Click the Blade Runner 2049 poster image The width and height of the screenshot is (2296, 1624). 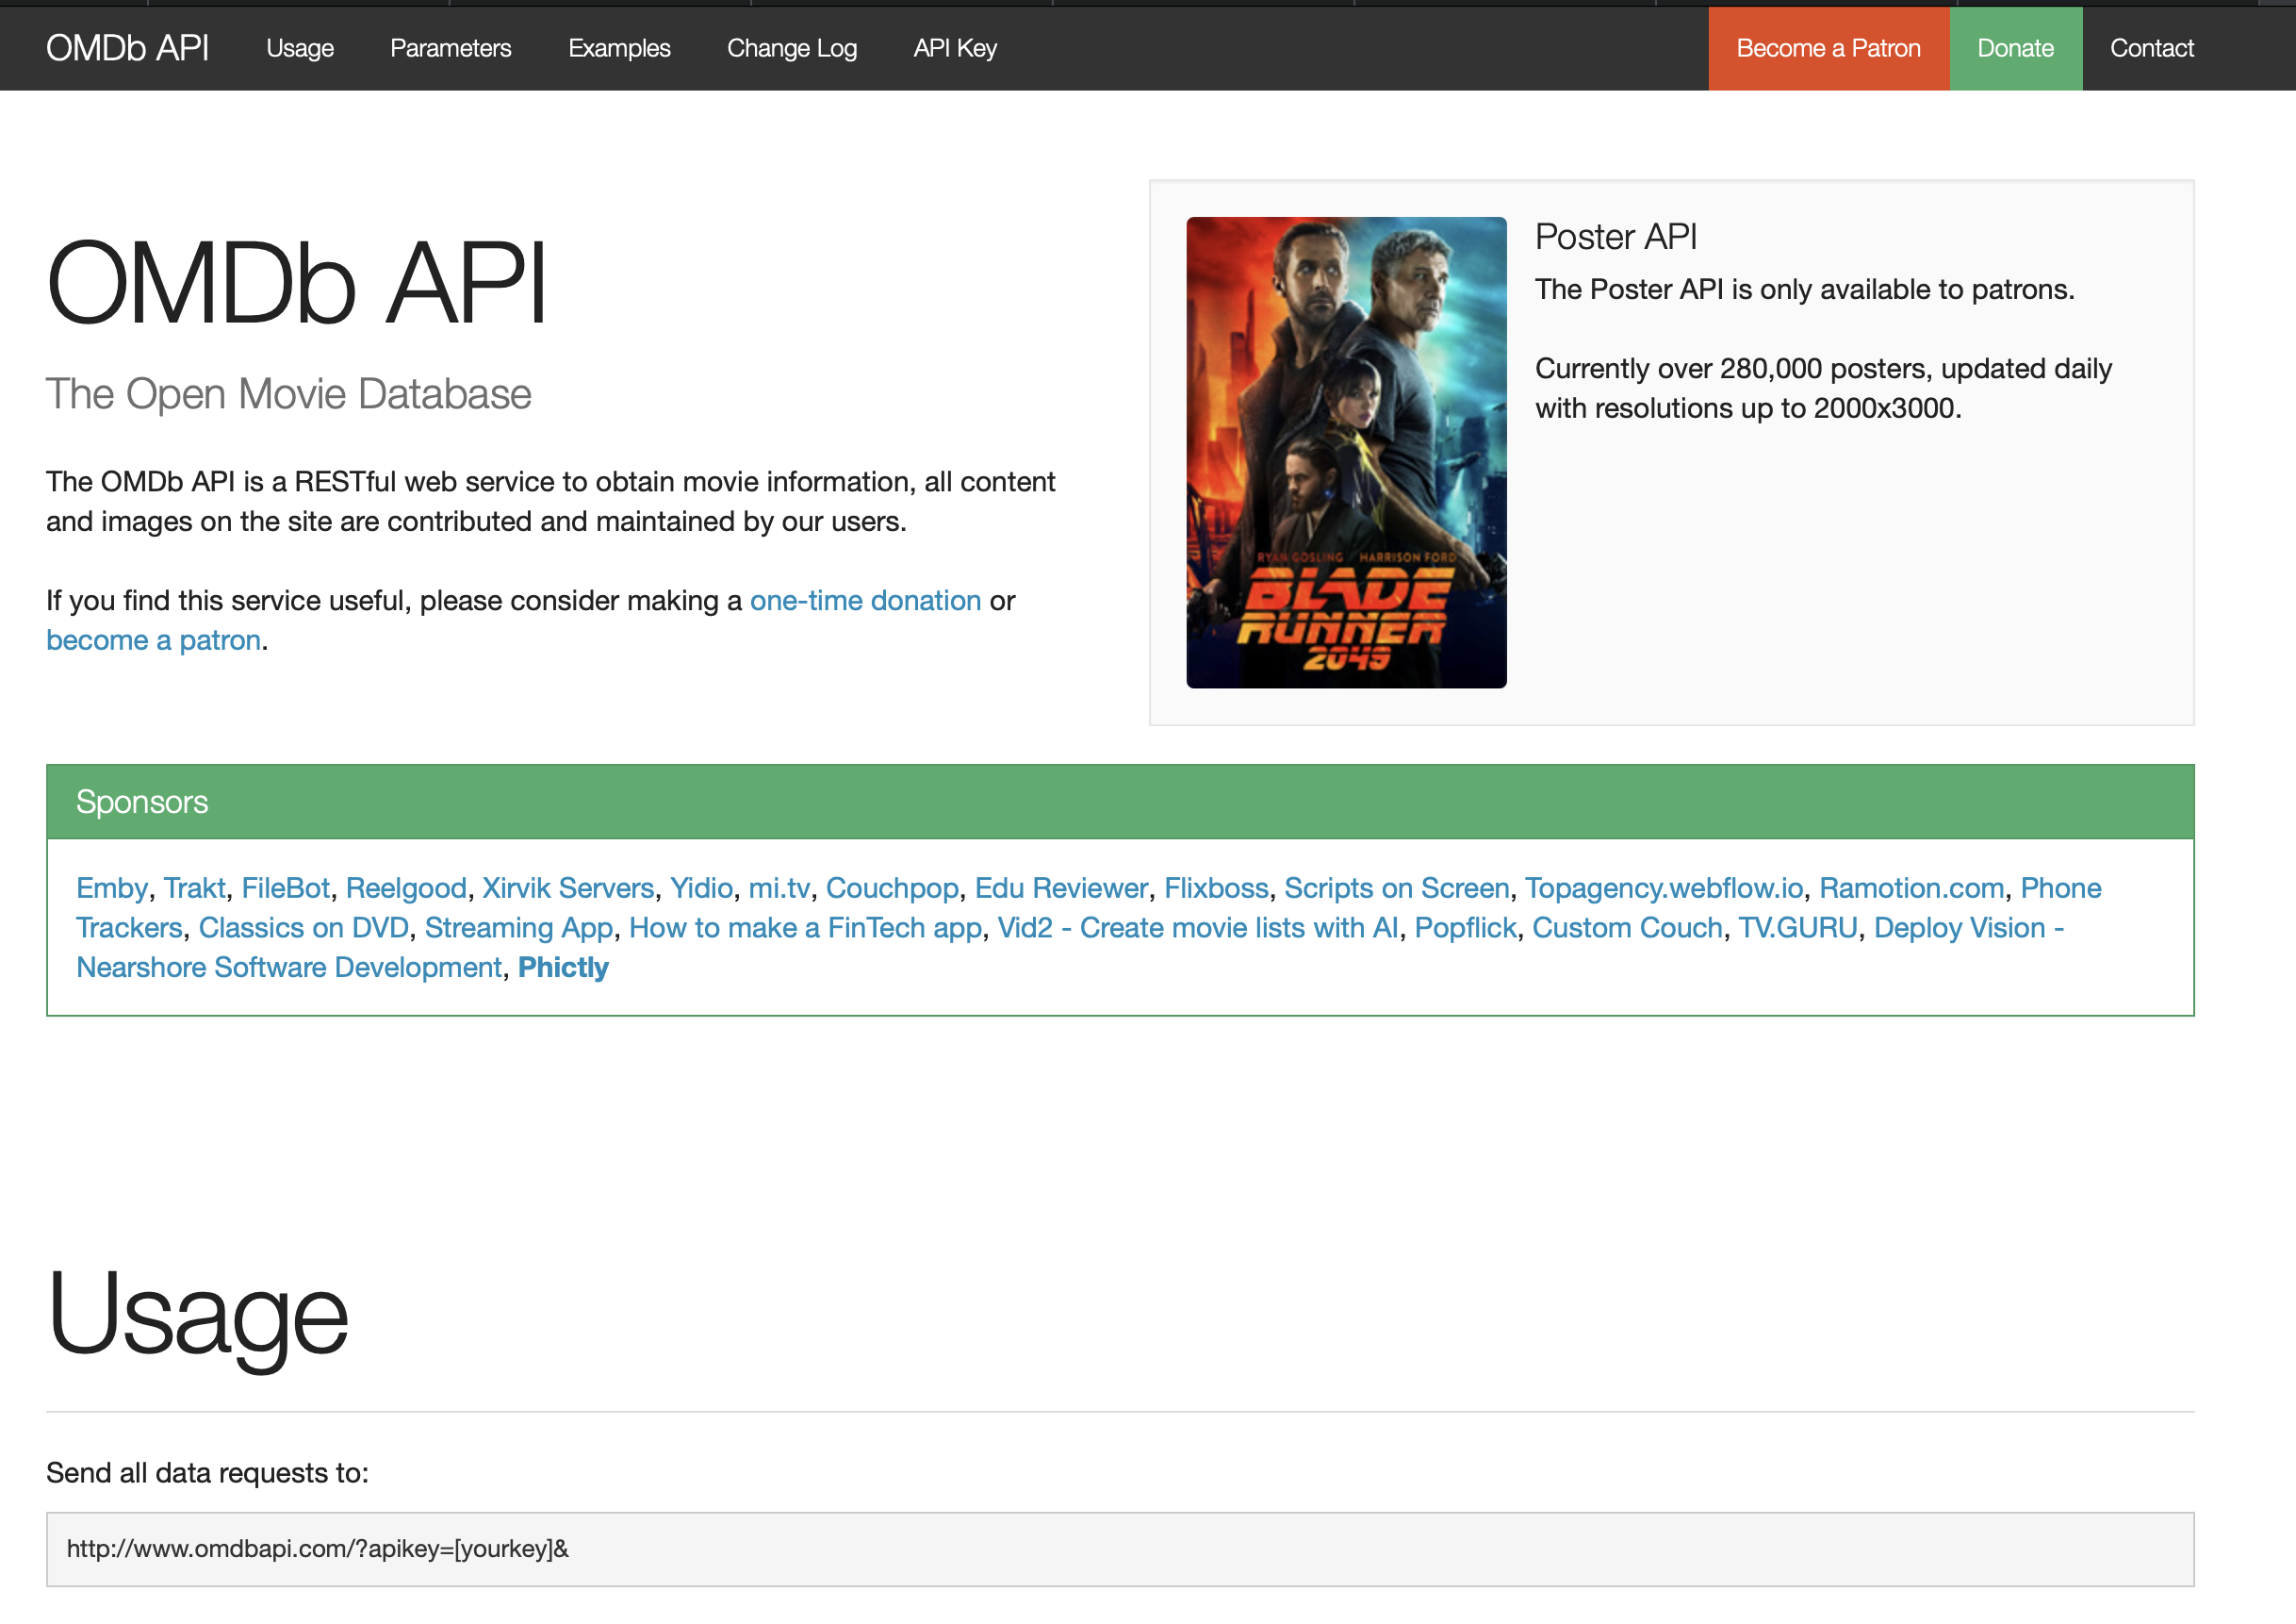1345,453
